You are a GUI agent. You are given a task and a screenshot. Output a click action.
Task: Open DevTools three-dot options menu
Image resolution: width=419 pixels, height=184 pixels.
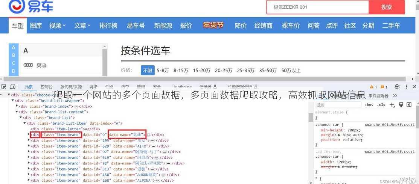point(406,87)
